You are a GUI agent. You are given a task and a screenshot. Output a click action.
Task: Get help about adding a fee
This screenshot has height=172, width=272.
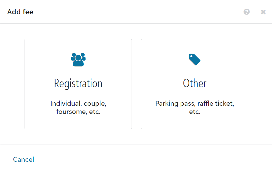coord(247,12)
